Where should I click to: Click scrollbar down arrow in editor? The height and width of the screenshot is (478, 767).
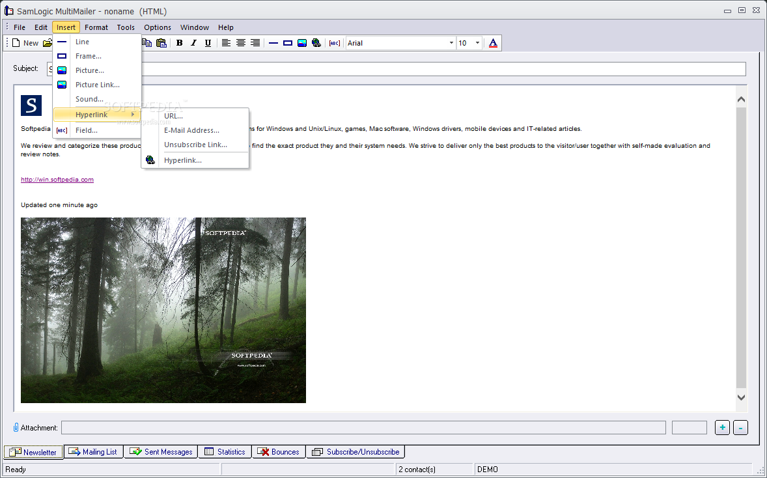click(x=741, y=397)
